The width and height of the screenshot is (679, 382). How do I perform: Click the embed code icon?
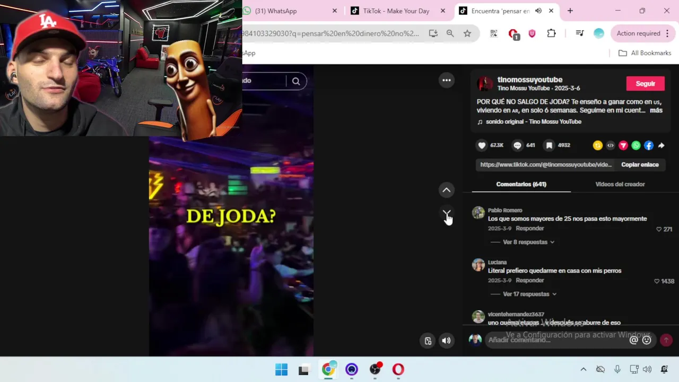611,145
